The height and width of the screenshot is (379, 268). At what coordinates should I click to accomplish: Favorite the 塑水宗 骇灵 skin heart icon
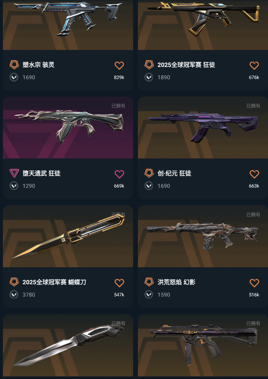pyautogui.click(x=119, y=65)
